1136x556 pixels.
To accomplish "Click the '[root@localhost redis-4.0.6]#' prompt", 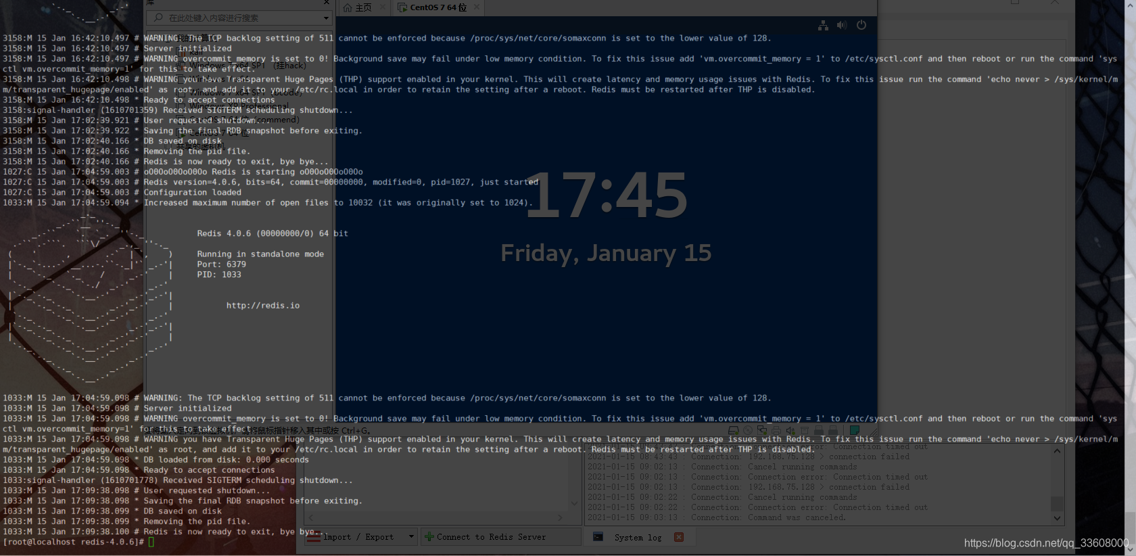I will 73,542.
